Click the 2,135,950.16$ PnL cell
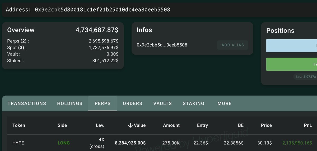 click(x=297, y=143)
